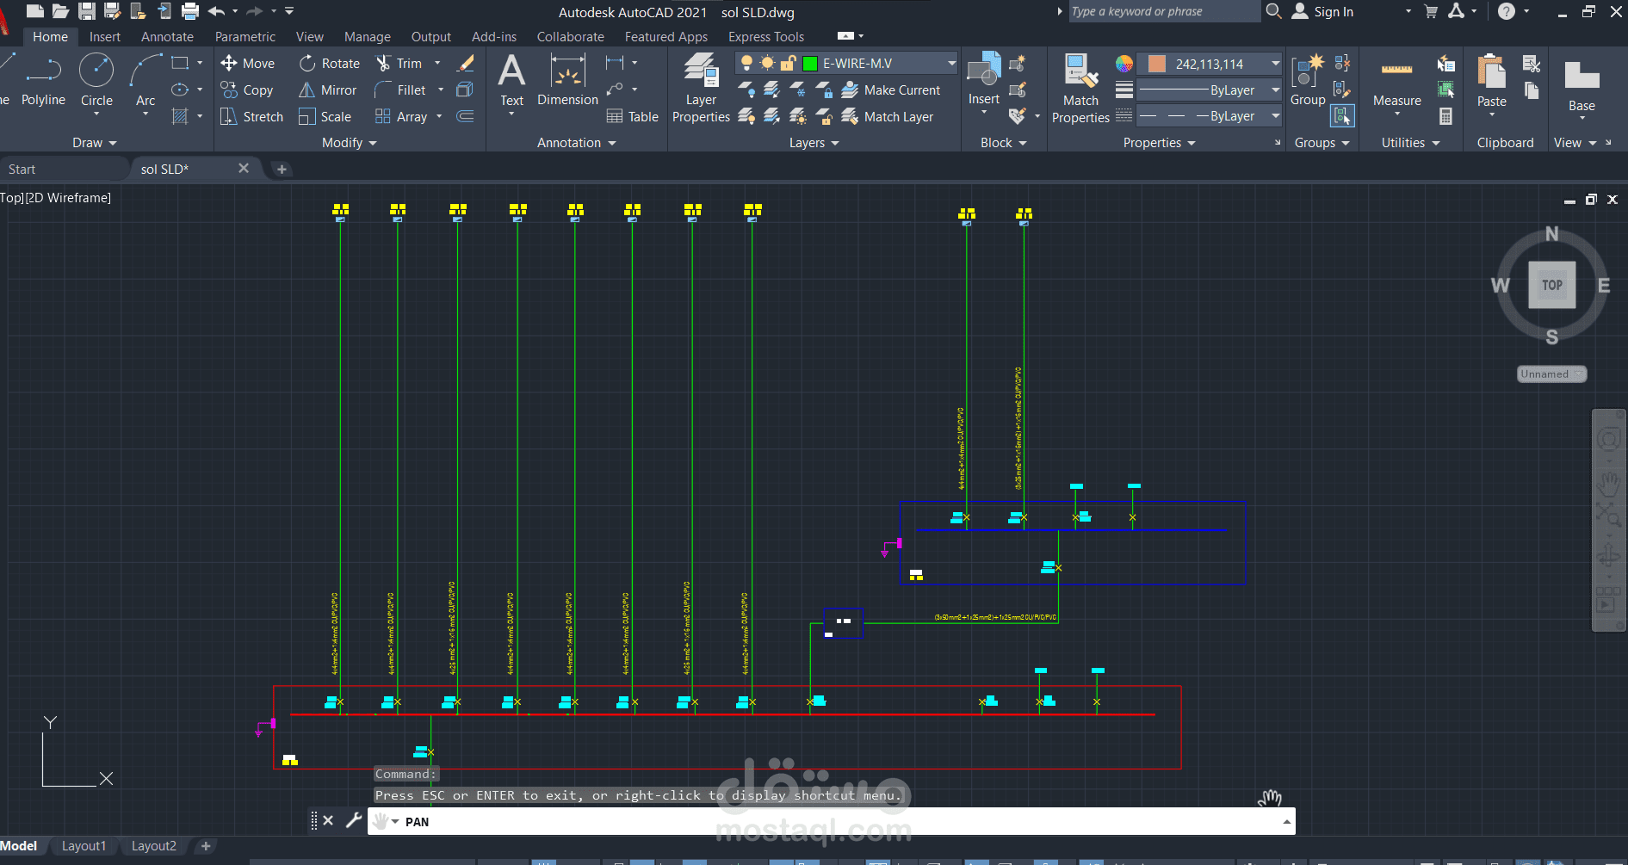This screenshot has height=865, width=1628.
Task: Click the command line input showing PAN
Action: [831, 821]
